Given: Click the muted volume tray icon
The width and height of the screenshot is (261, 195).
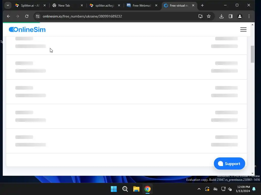Looking at the screenshot, I should (x=230, y=189).
